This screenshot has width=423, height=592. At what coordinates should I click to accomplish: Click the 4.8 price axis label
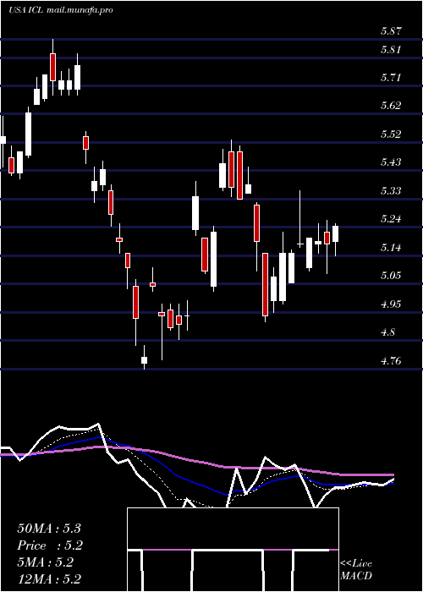click(388, 332)
